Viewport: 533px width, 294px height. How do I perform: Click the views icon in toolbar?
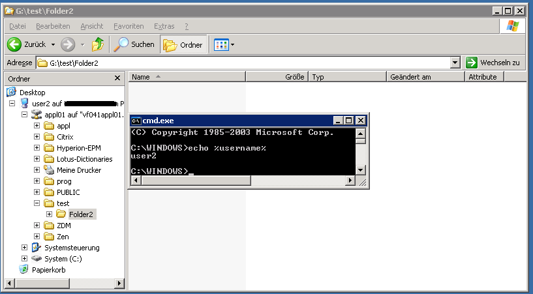221,44
